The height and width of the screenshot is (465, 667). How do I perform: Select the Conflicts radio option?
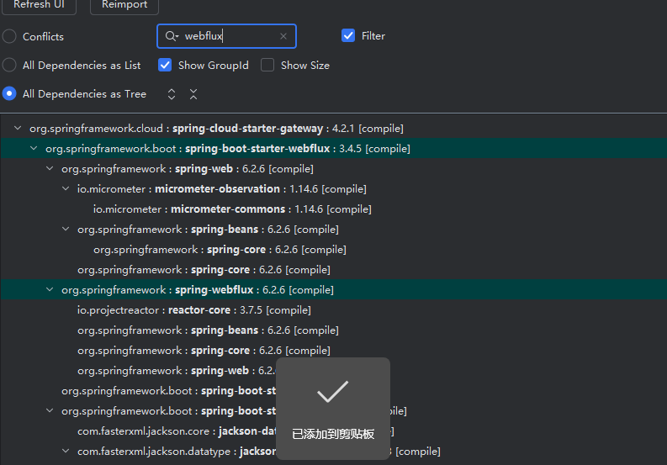tap(9, 36)
